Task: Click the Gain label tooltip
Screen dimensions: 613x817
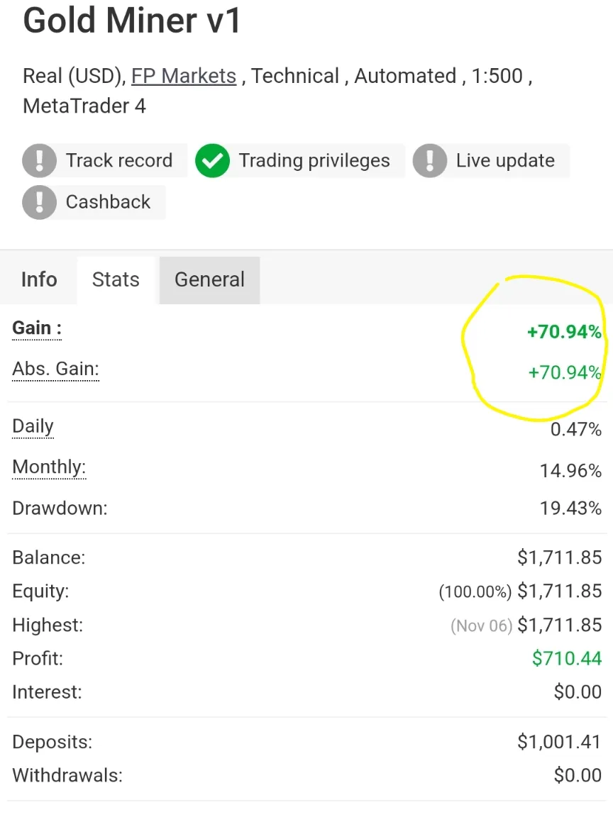Action: (x=37, y=329)
